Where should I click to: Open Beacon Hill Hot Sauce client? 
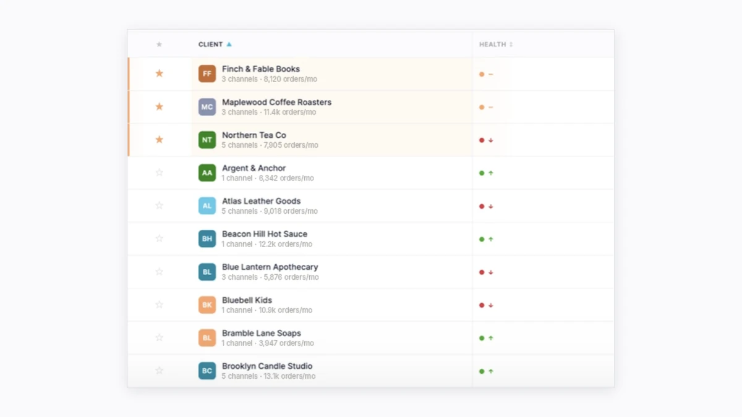[265, 234]
